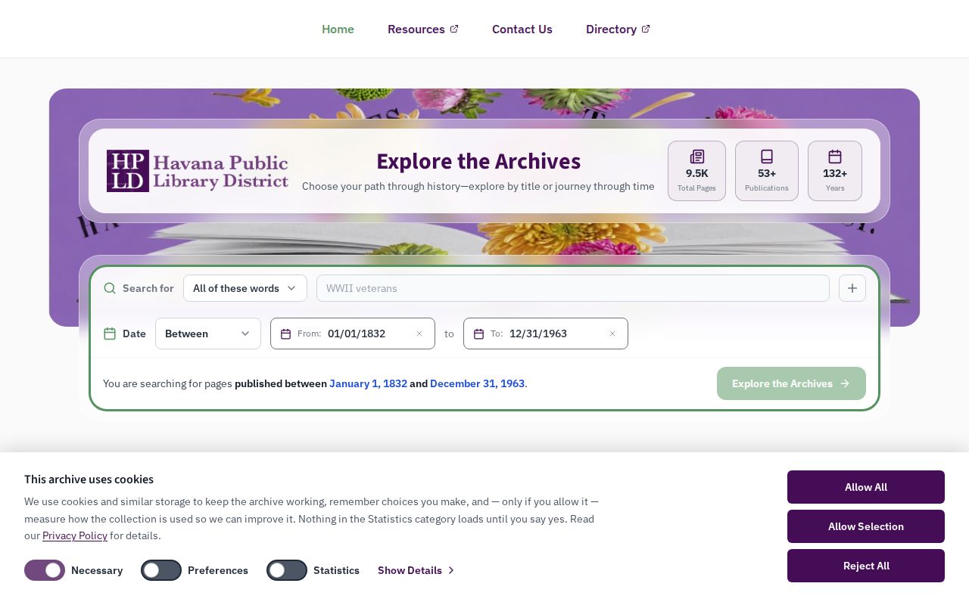Toggle the Necessary cookies switch
The image size is (969, 605).
click(45, 570)
